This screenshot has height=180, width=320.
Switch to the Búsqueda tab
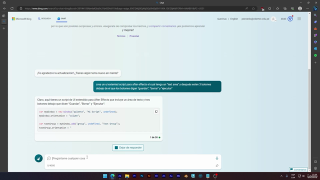click(x=44, y=18)
